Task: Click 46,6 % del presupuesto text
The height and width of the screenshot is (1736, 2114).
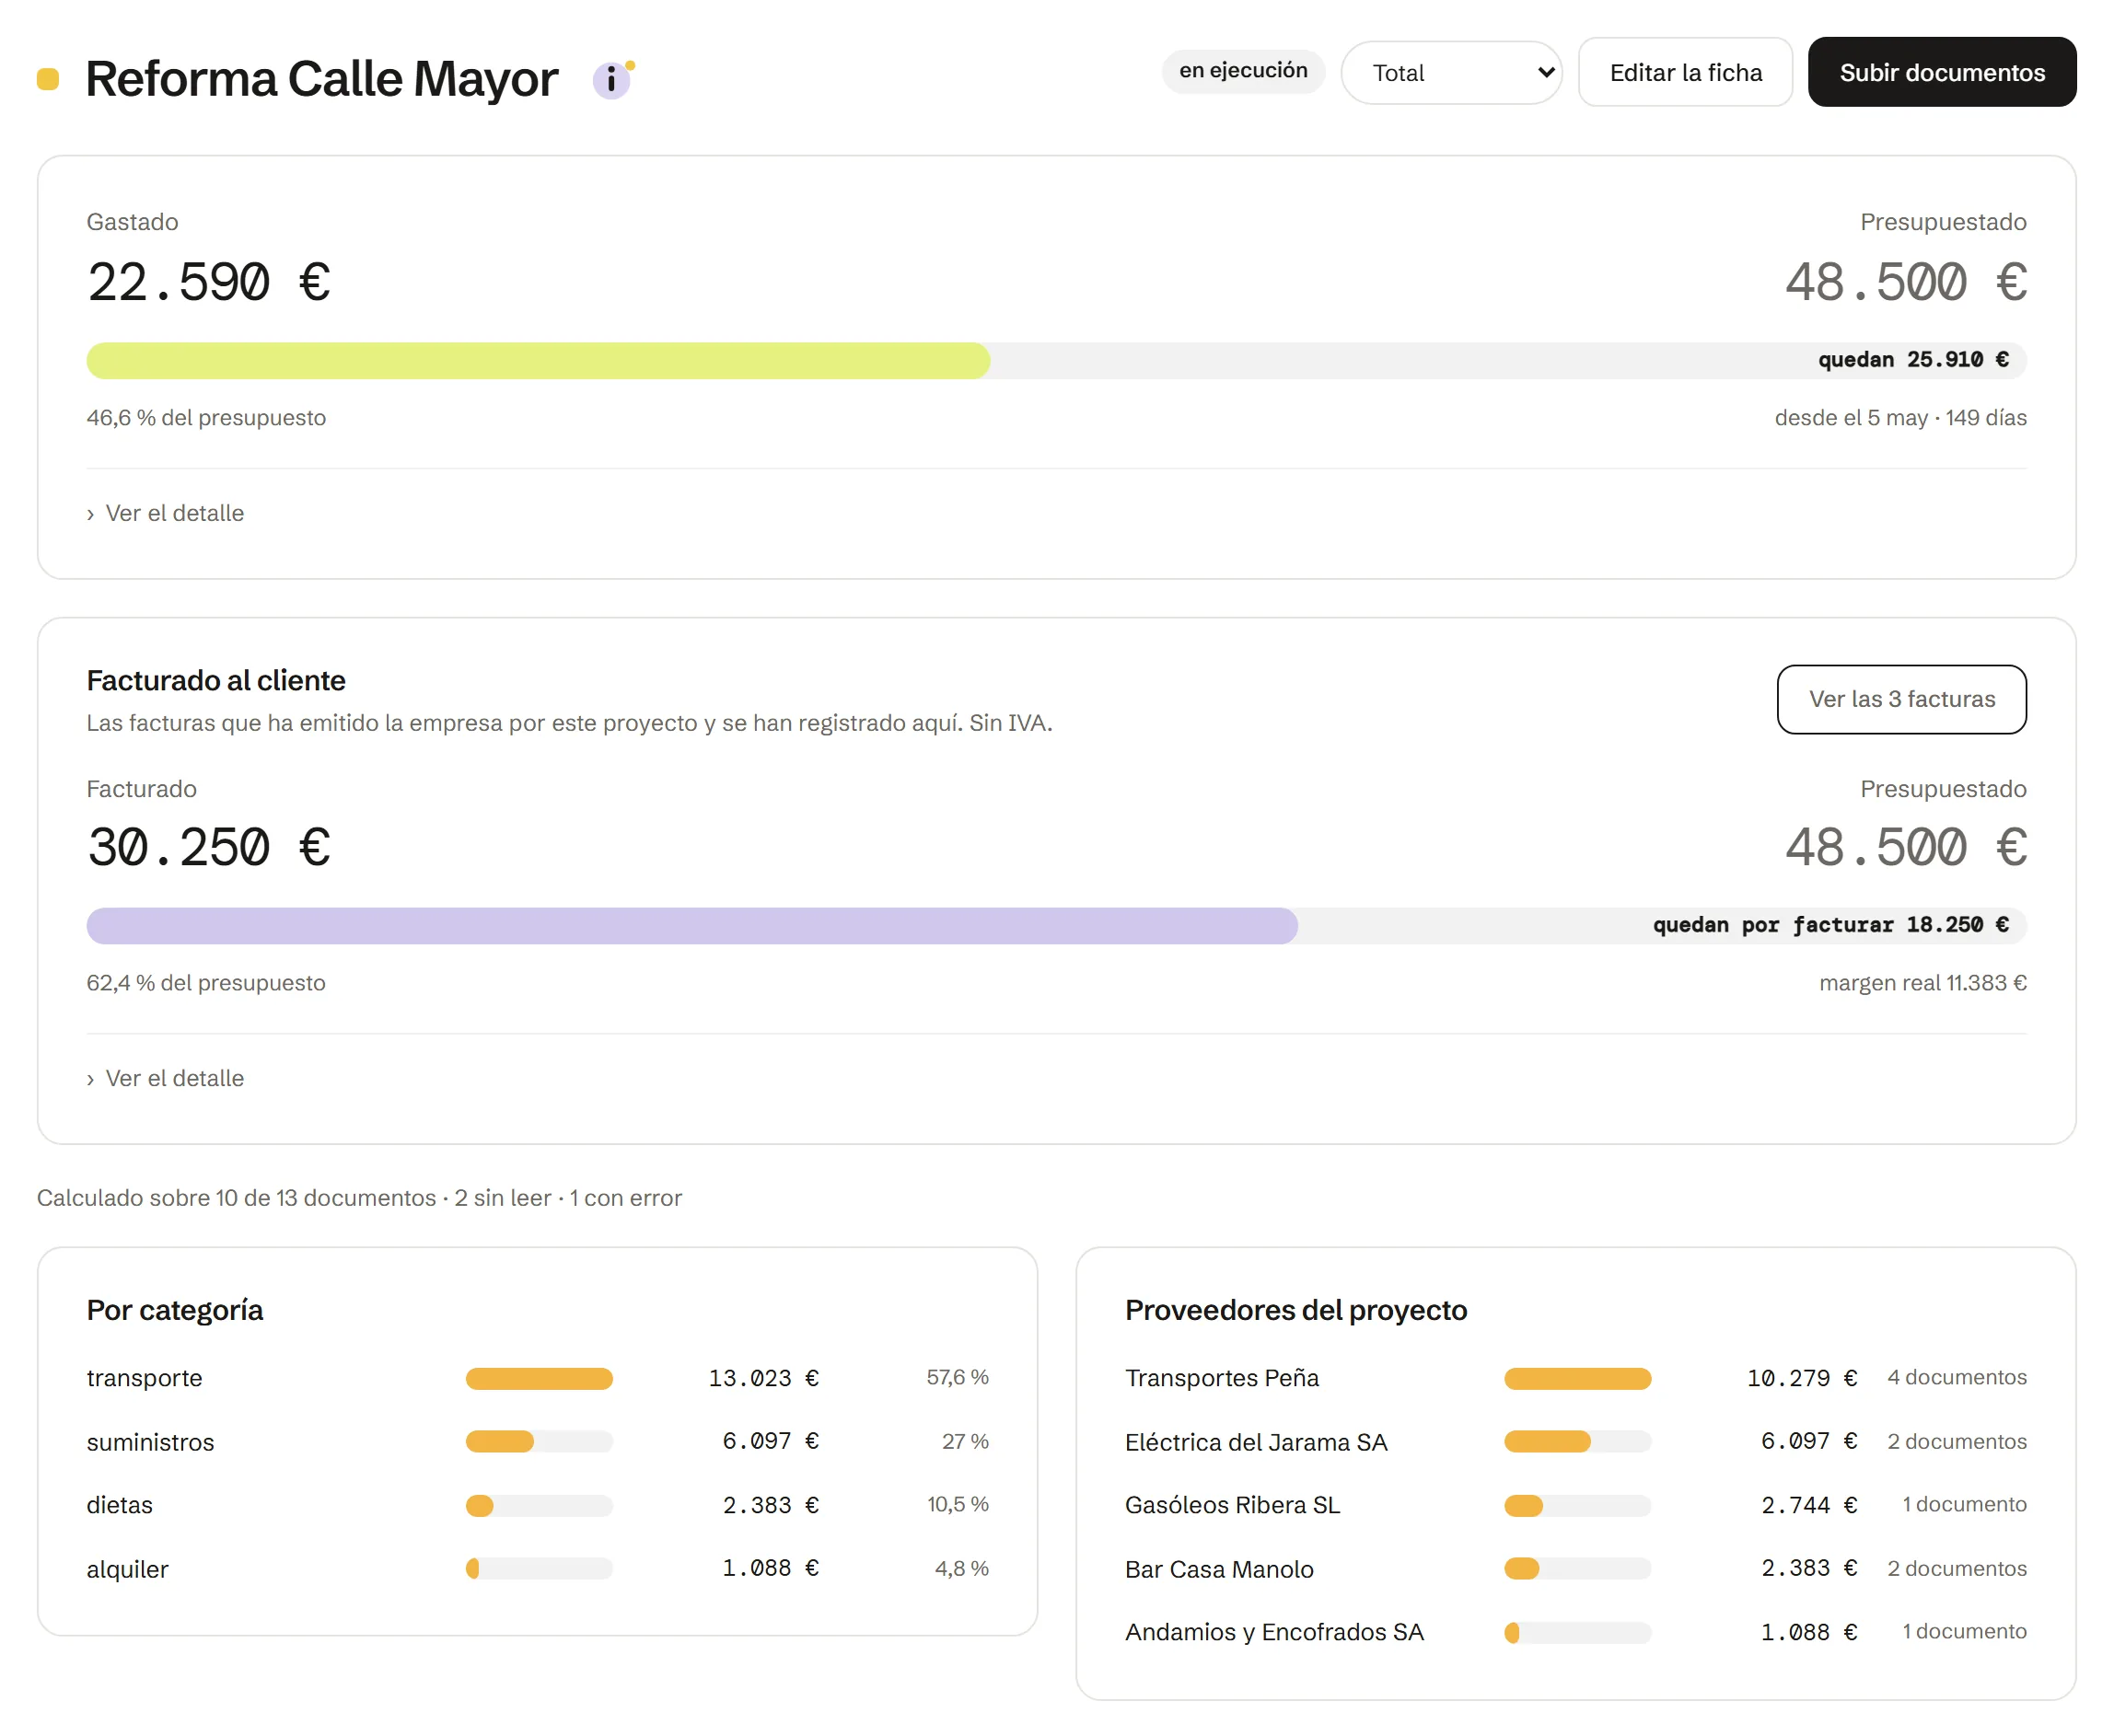Action: (x=206, y=418)
